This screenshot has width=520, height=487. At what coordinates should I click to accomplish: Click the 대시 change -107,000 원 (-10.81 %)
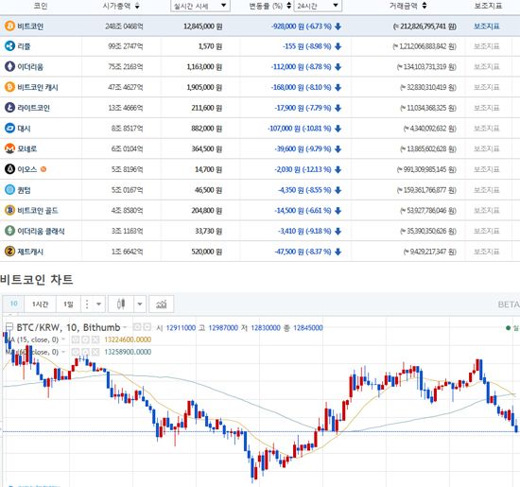[x=300, y=129]
